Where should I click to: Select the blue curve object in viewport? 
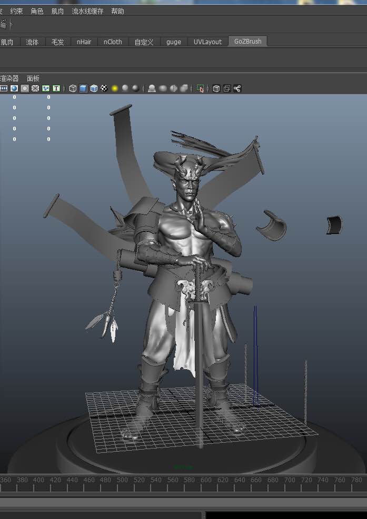pyautogui.click(x=255, y=356)
